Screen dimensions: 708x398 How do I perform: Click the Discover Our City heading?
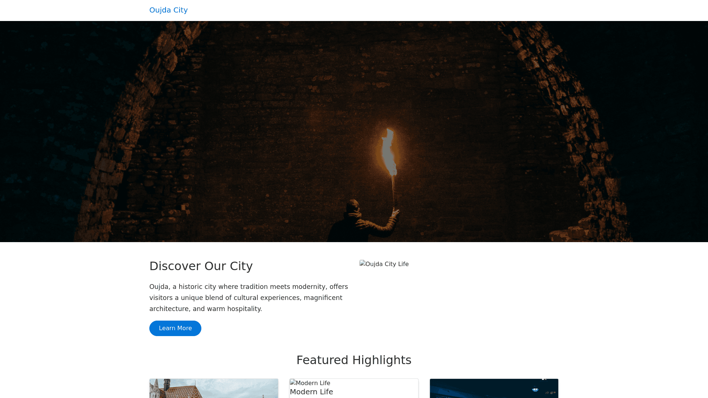click(x=201, y=266)
